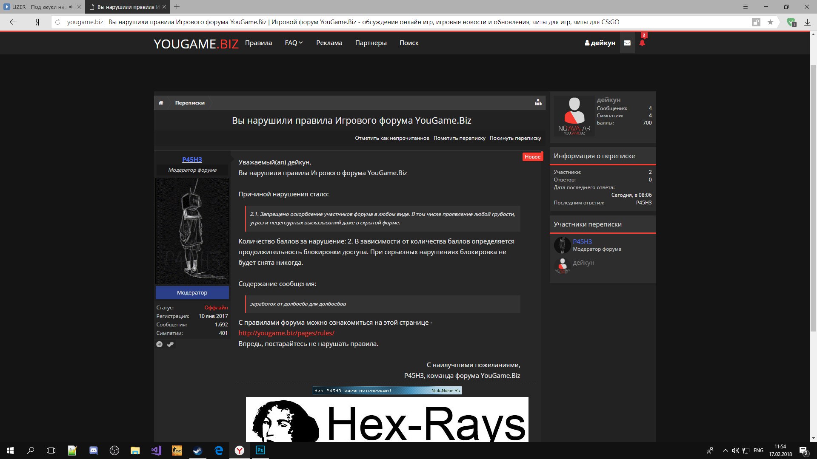Open P45H3 in participants list
The image size is (817, 459).
click(582, 241)
